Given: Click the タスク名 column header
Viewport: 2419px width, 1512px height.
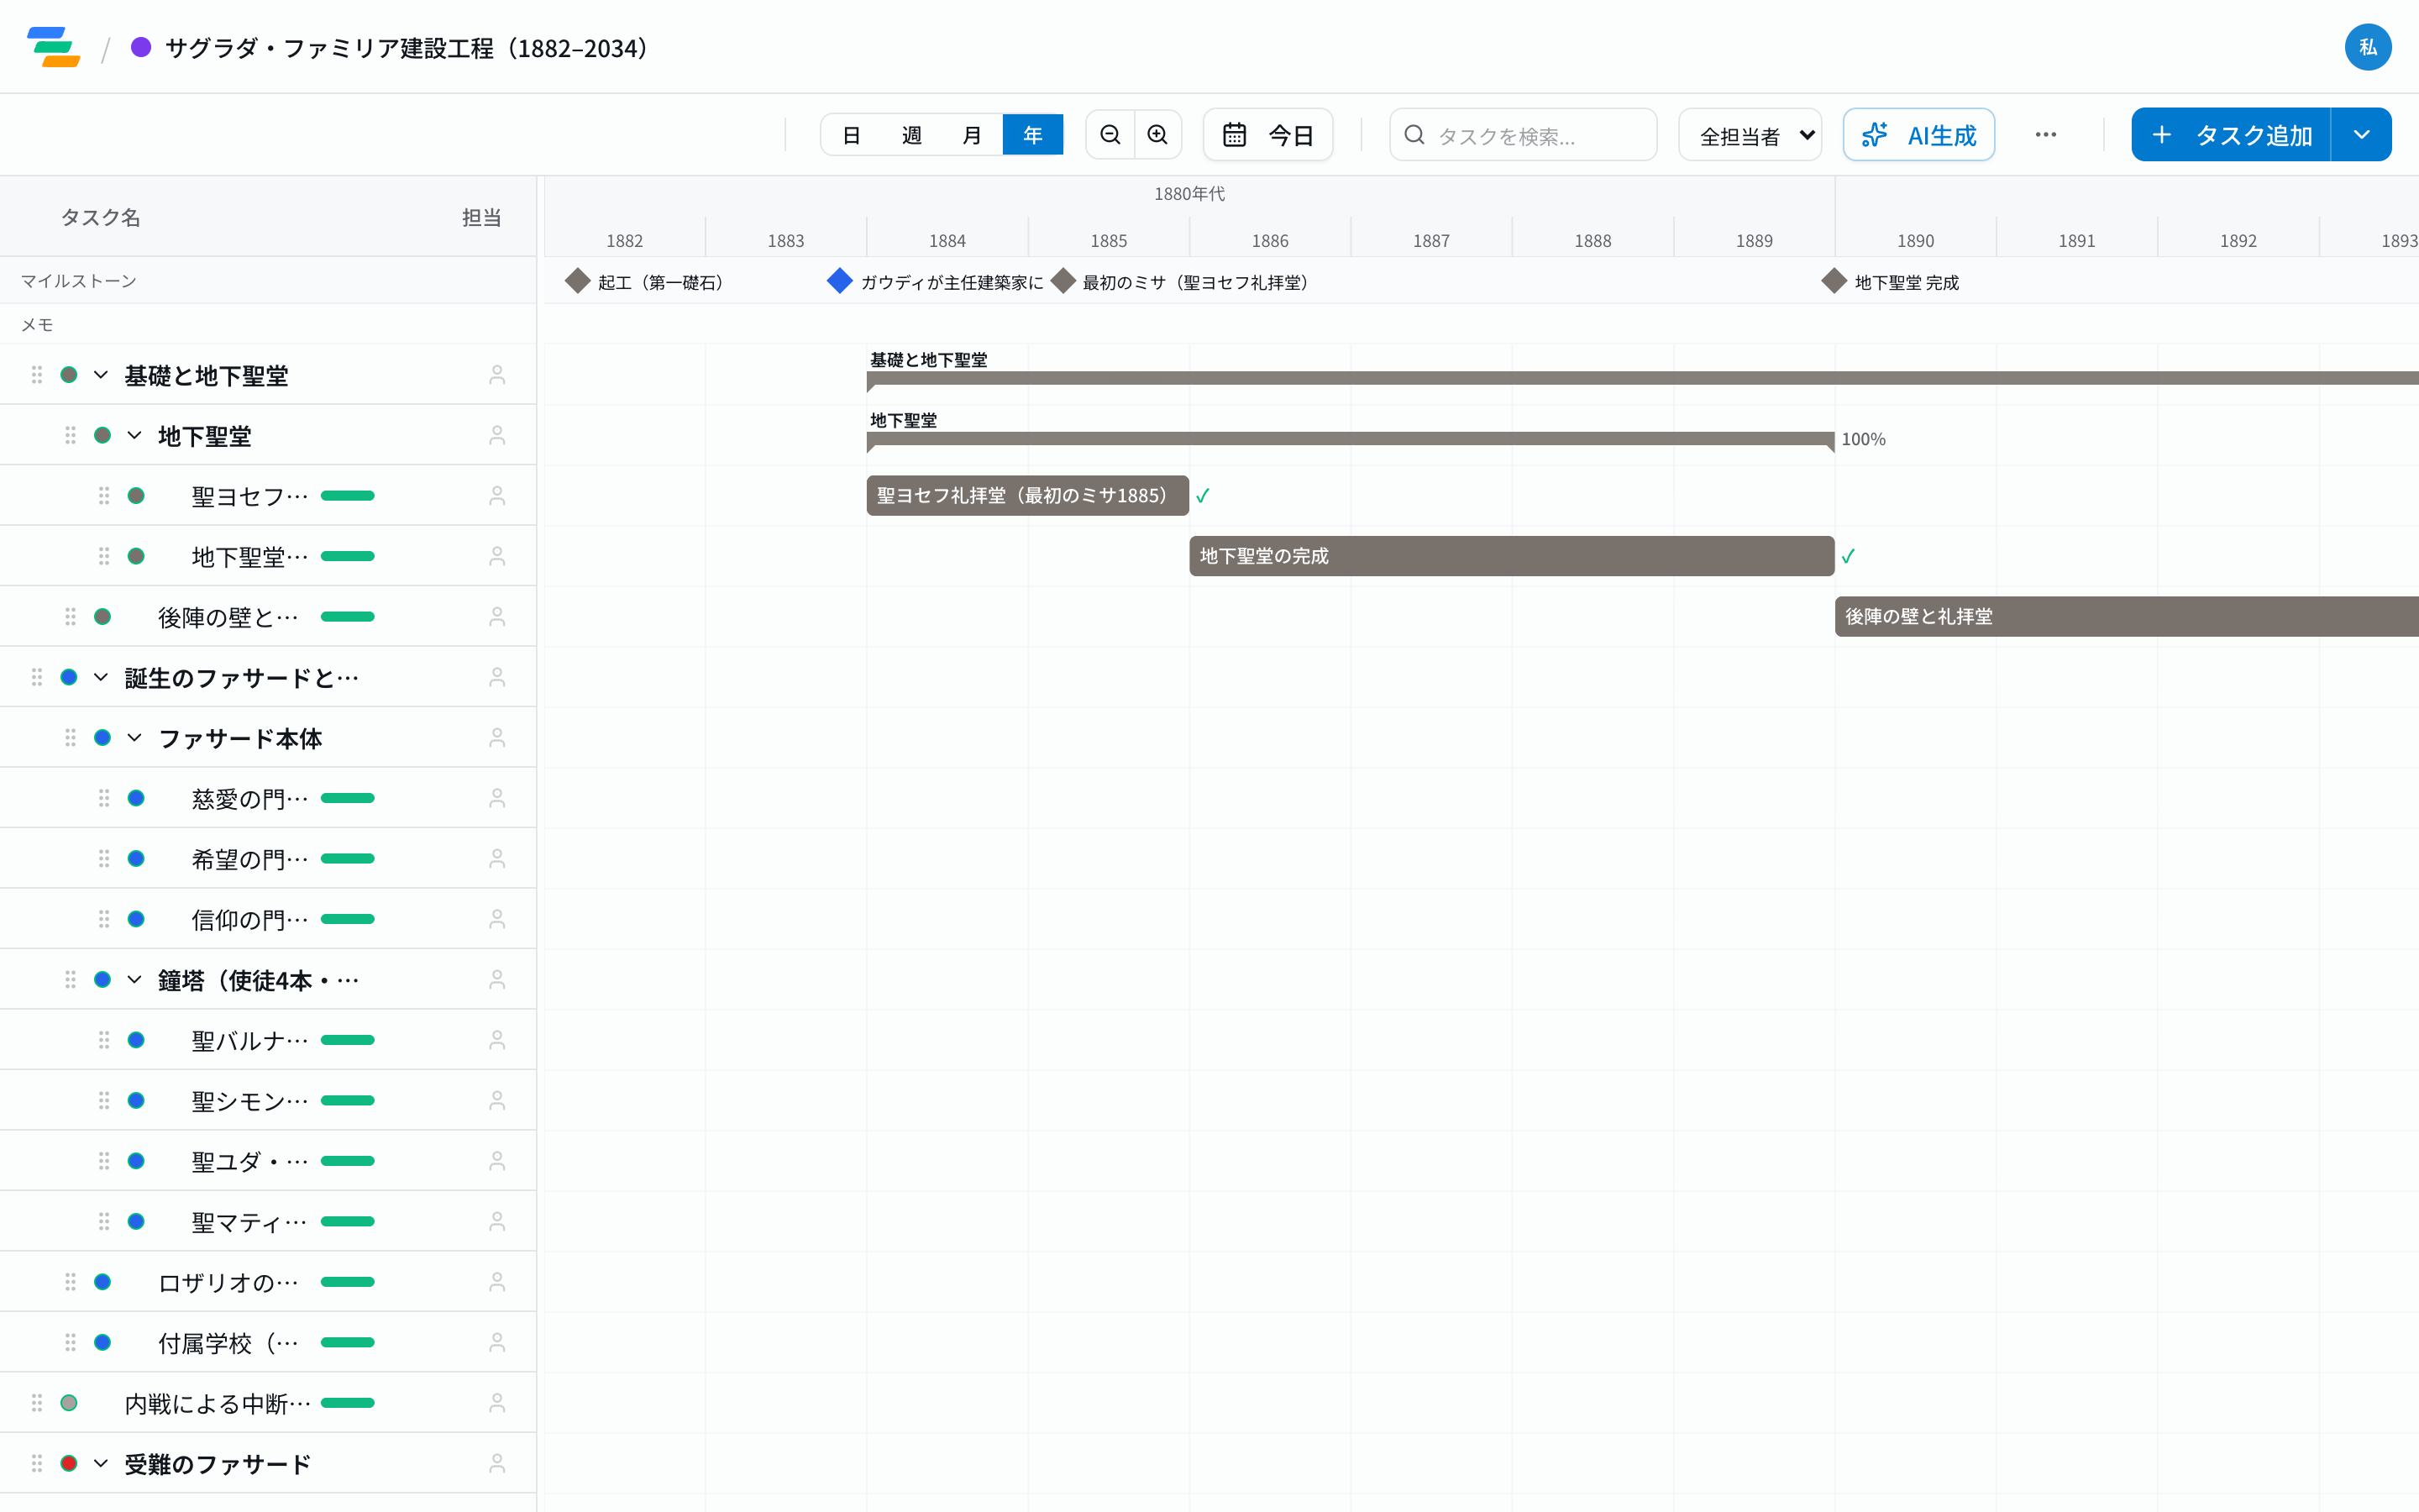Looking at the screenshot, I should pos(100,217).
